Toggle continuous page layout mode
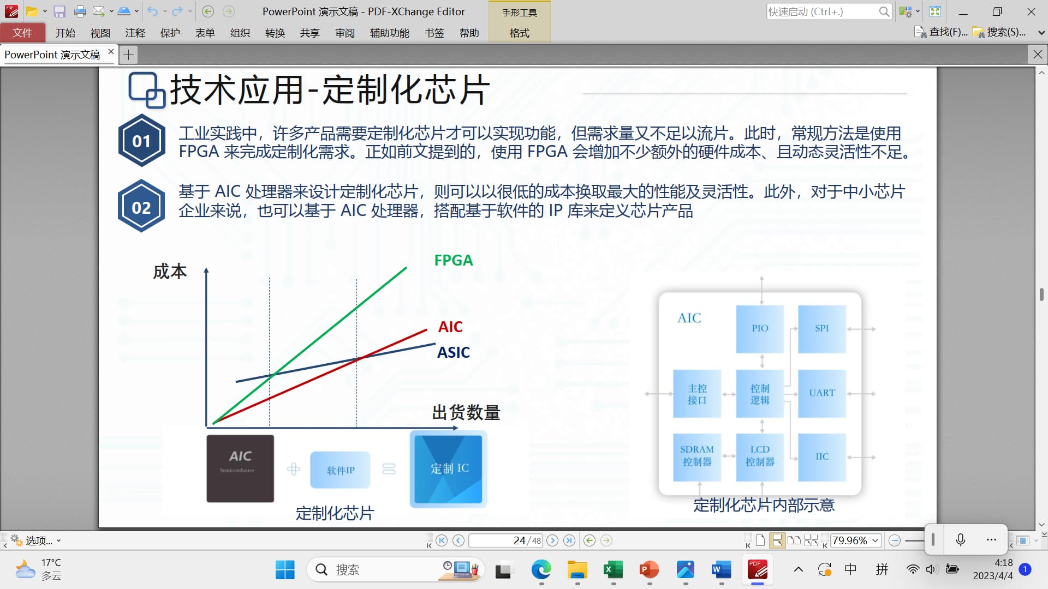The height and width of the screenshot is (589, 1048). pyautogui.click(x=777, y=540)
